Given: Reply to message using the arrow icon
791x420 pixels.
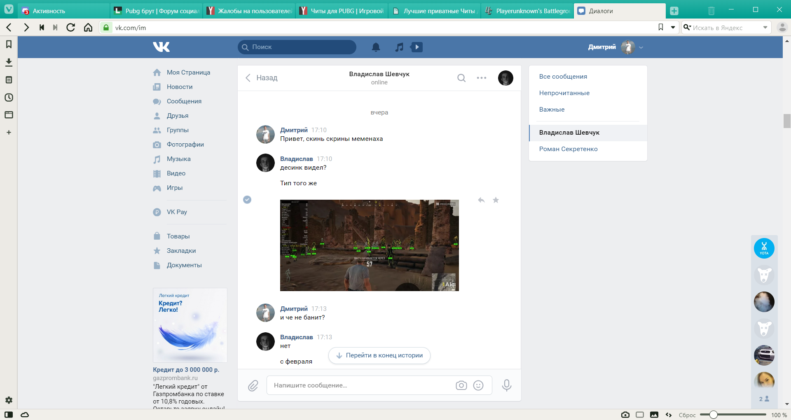Looking at the screenshot, I should point(481,200).
